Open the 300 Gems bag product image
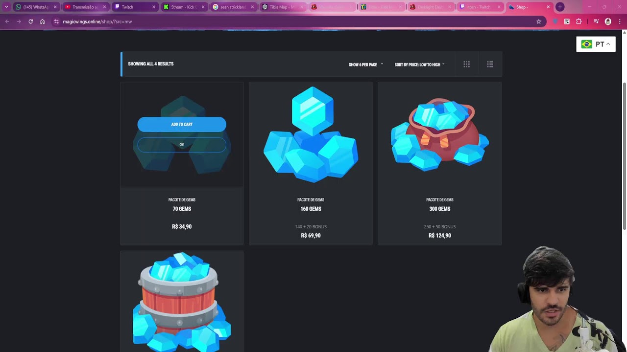The width and height of the screenshot is (627, 352). pyautogui.click(x=439, y=134)
